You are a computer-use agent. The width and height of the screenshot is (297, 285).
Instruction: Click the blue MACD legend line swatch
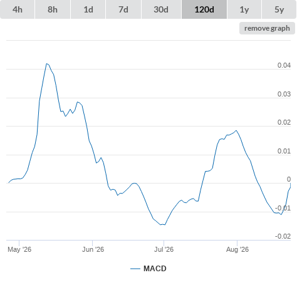click(x=135, y=269)
